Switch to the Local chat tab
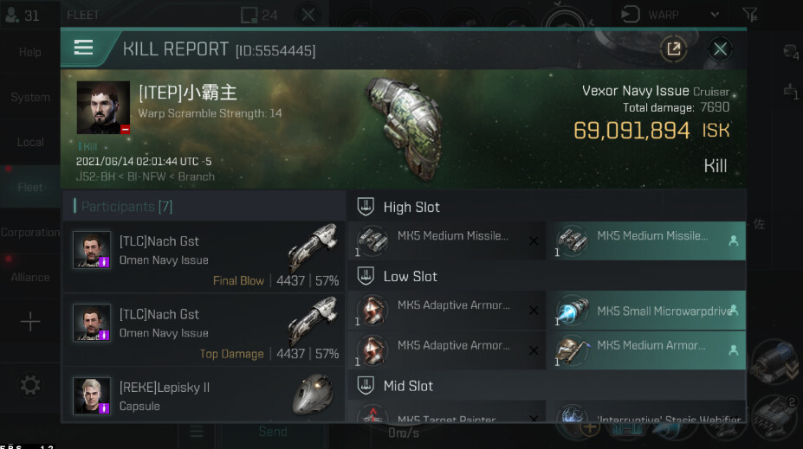Viewport: 803px width, 449px height. pos(30,142)
